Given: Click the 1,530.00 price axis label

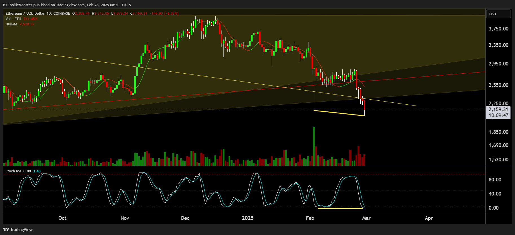Looking at the screenshot, I should (498, 160).
